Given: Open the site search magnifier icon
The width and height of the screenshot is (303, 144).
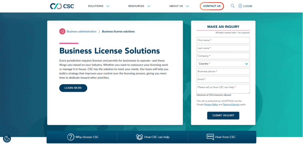Looking at the screenshot, I should 233,6.
